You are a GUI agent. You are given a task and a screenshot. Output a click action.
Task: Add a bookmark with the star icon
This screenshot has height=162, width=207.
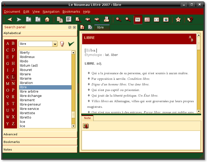click(x=178, y=20)
